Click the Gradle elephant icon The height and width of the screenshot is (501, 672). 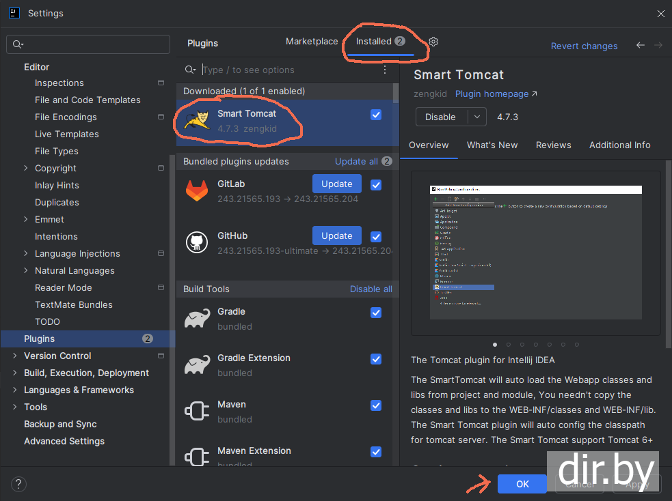[197, 318]
